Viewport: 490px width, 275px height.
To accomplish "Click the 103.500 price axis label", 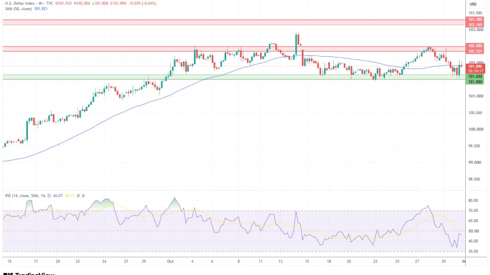I will [475, 13].
